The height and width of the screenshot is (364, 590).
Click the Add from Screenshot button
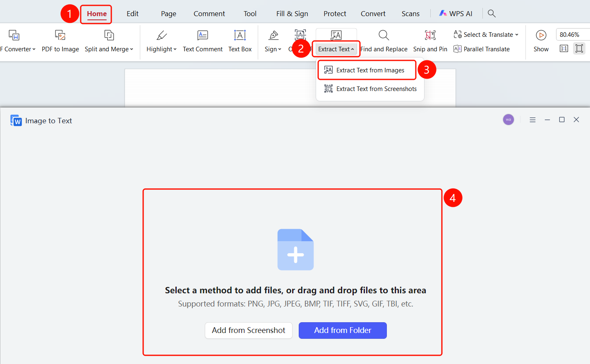tap(249, 330)
